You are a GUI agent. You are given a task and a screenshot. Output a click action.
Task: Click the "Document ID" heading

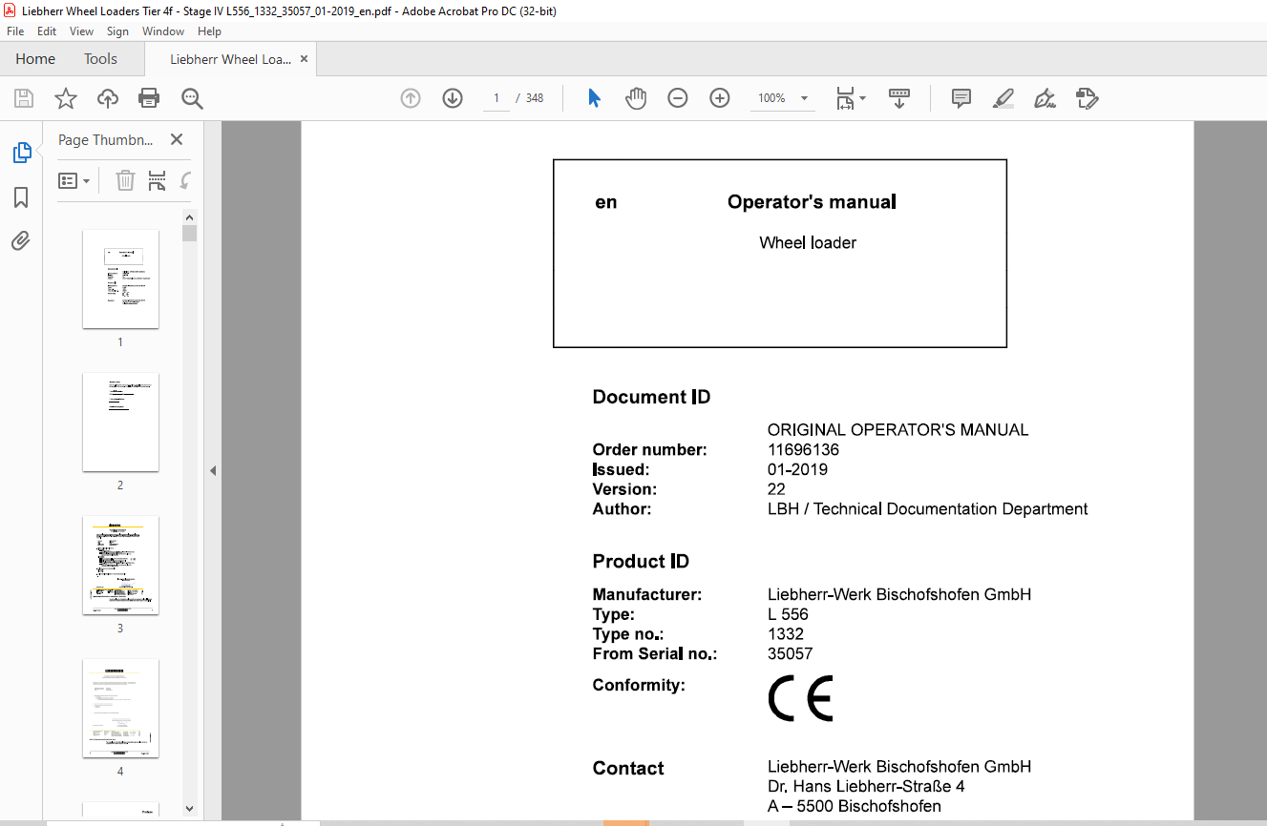point(651,398)
